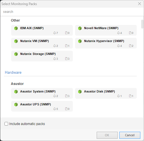Screen dimensions: 144x141
Task: Click the green cube icon for Nutanix Hypervisor (SNMP)
Action: (x=80, y=41)
